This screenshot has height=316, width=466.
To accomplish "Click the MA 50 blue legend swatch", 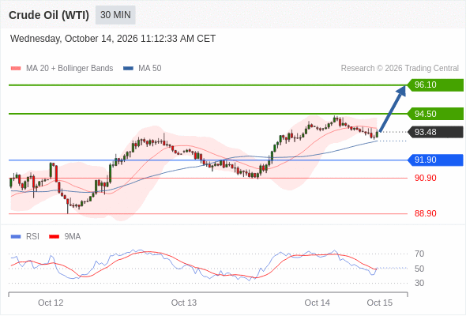I will pyautogui.click(x=128, y=69).
